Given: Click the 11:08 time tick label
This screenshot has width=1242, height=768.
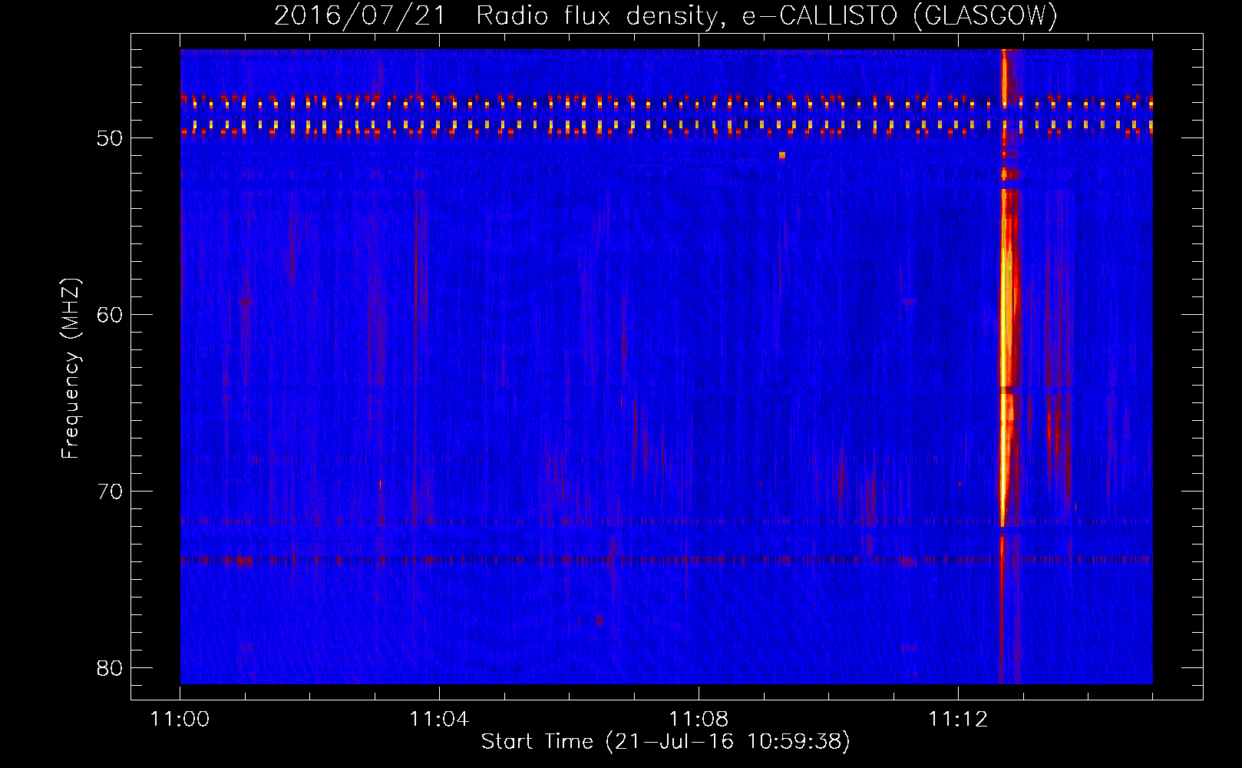Looking at the screenshot, I should (x=699, y=720).
